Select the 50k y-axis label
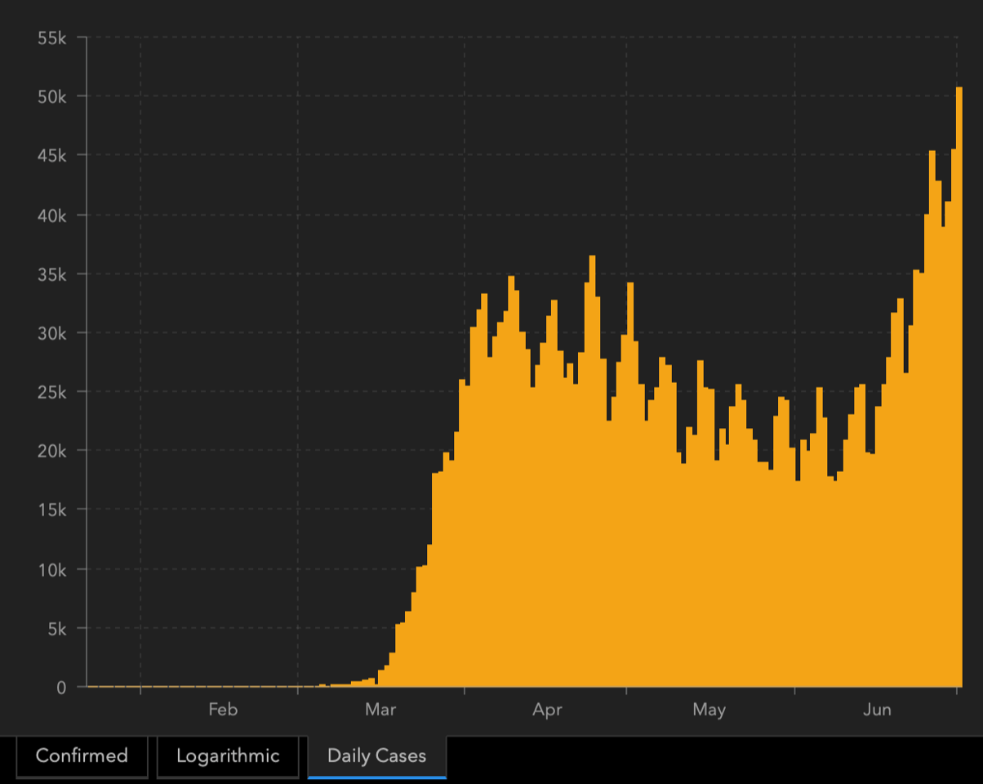Viewport: 983px width, 784px height. click(x=51, y=96)
